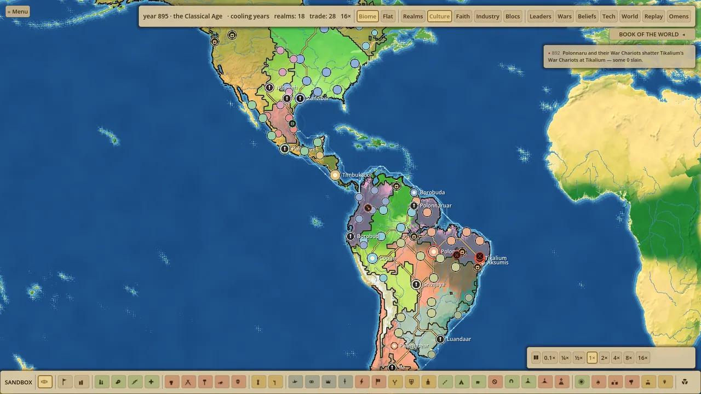Select the infinity symbol tool

(312, 382)
